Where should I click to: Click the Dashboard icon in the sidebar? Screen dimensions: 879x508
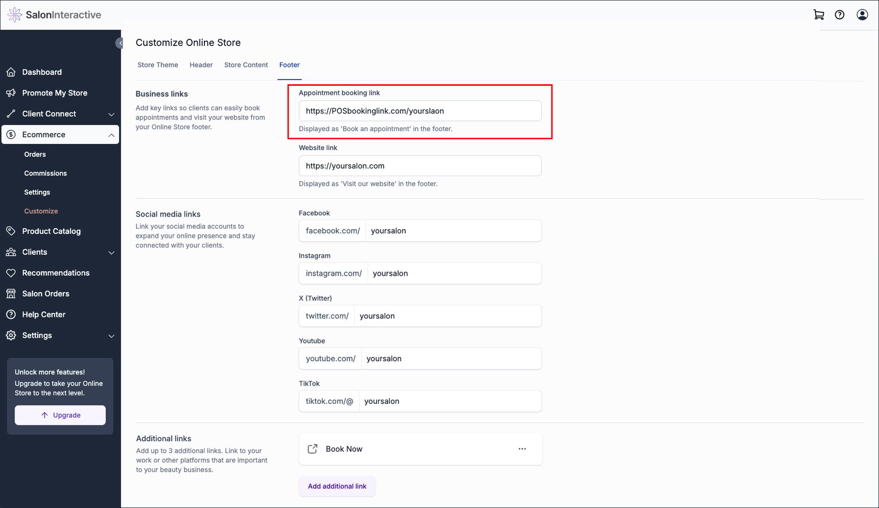point(11,72)
